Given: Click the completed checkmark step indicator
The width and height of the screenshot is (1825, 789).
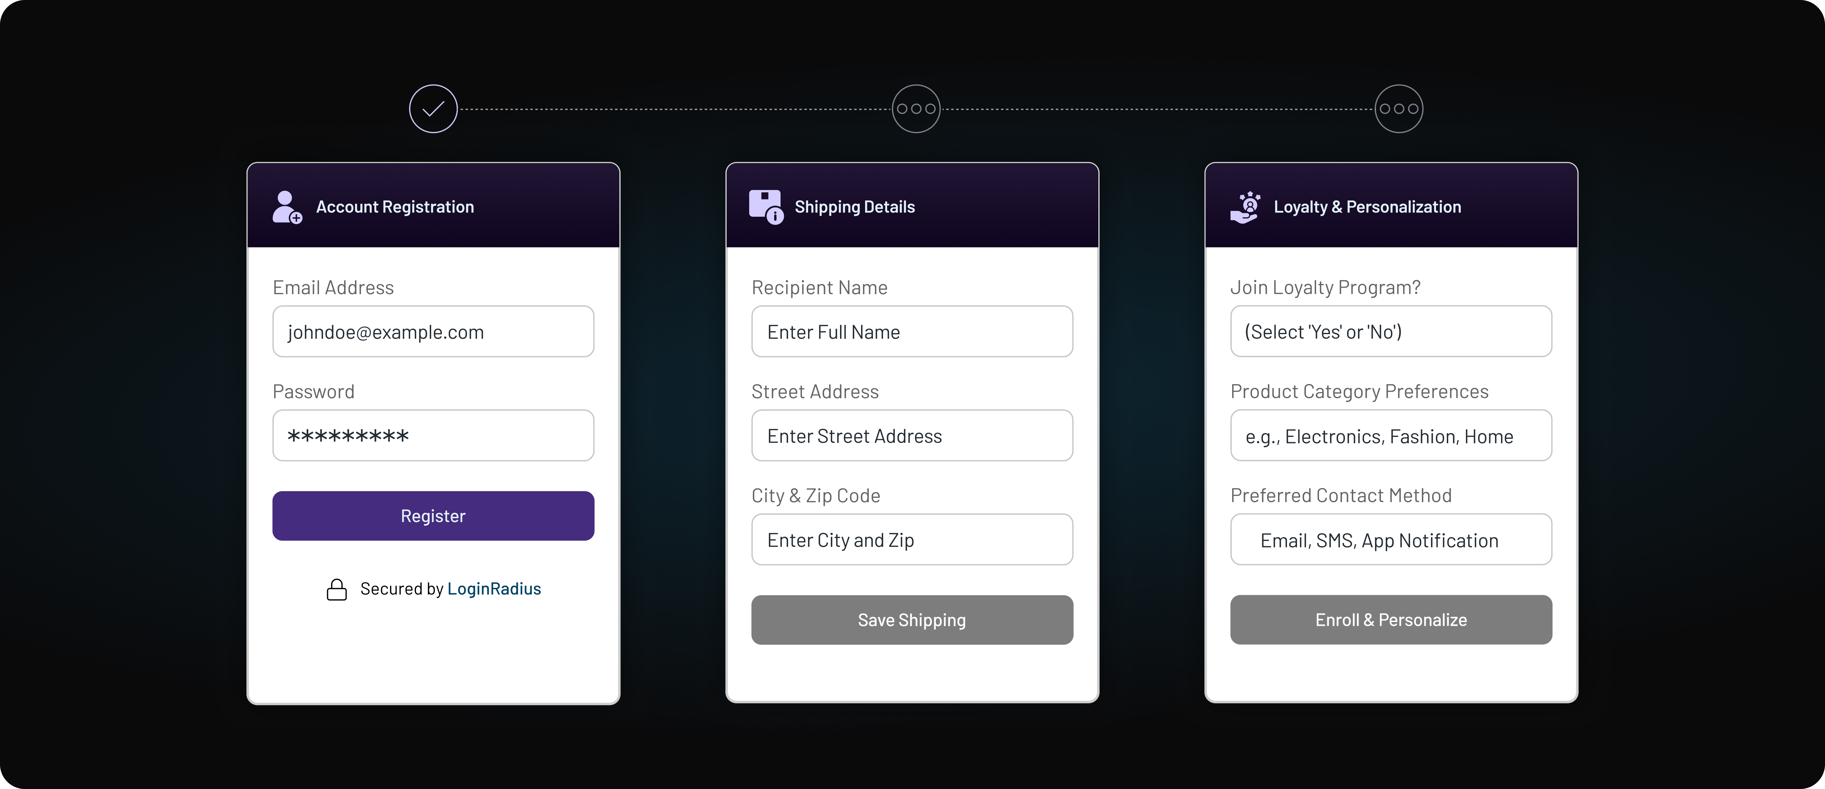Looking at the screenshot, I should 433,108.
